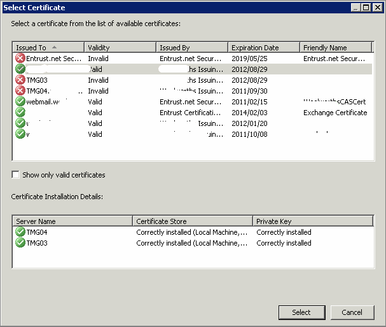Image resolution: width=386 pixels, height=327 pixels.
Task: Select certificate row expiring 2012/01/20
Action: pyautogui.click(x=191, y=123)
